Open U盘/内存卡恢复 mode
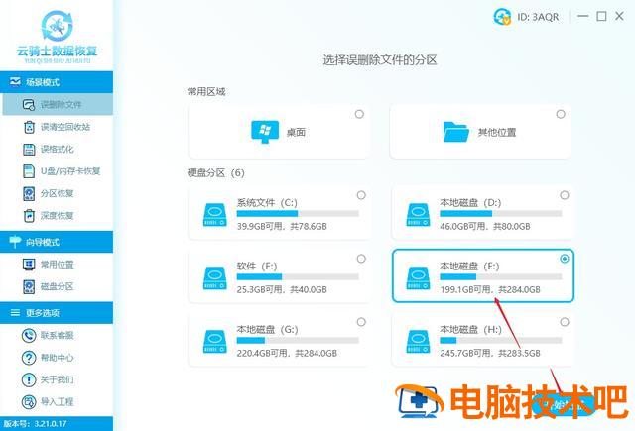Image resolution: width=635 pixels, height=431 pixels. tap(58, 171)
